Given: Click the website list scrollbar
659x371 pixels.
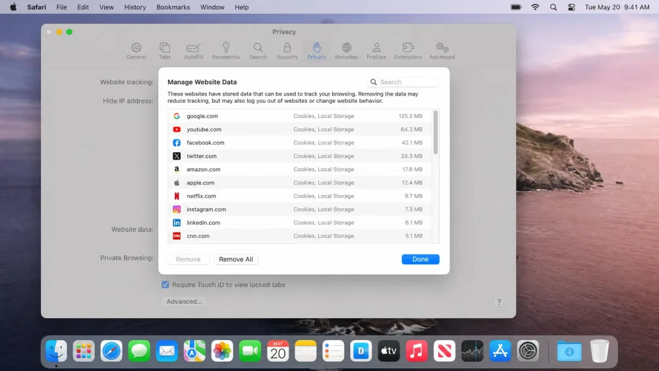Looking at the screenshot, I should pos(436,132).
